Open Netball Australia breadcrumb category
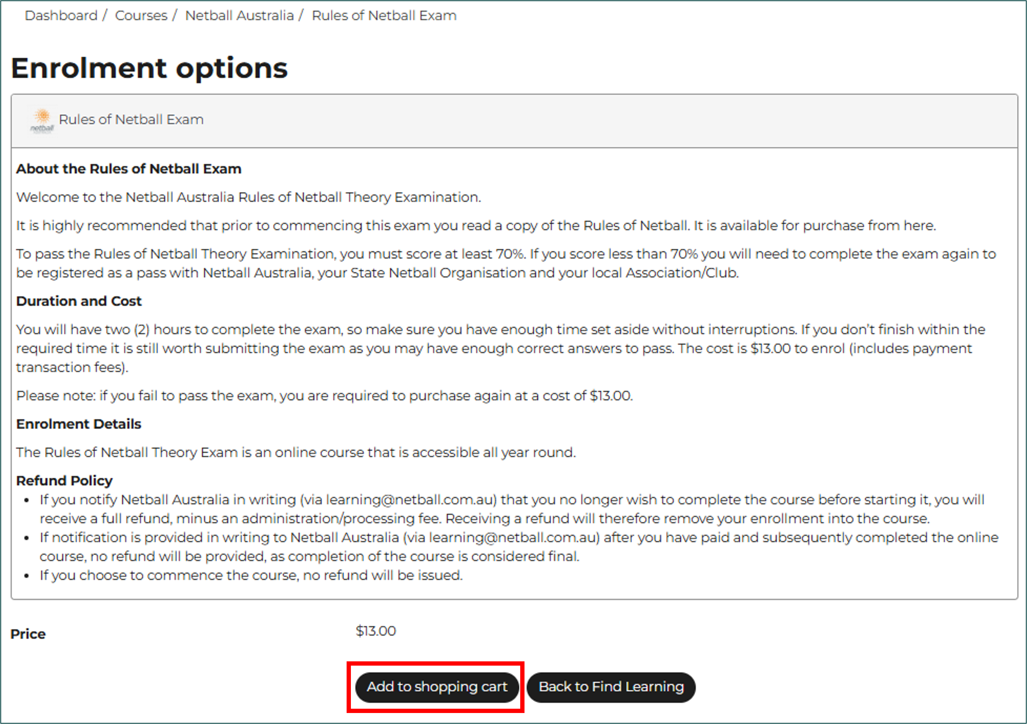The width and height of the screenshot is (1027, 724). click(240, 16)
